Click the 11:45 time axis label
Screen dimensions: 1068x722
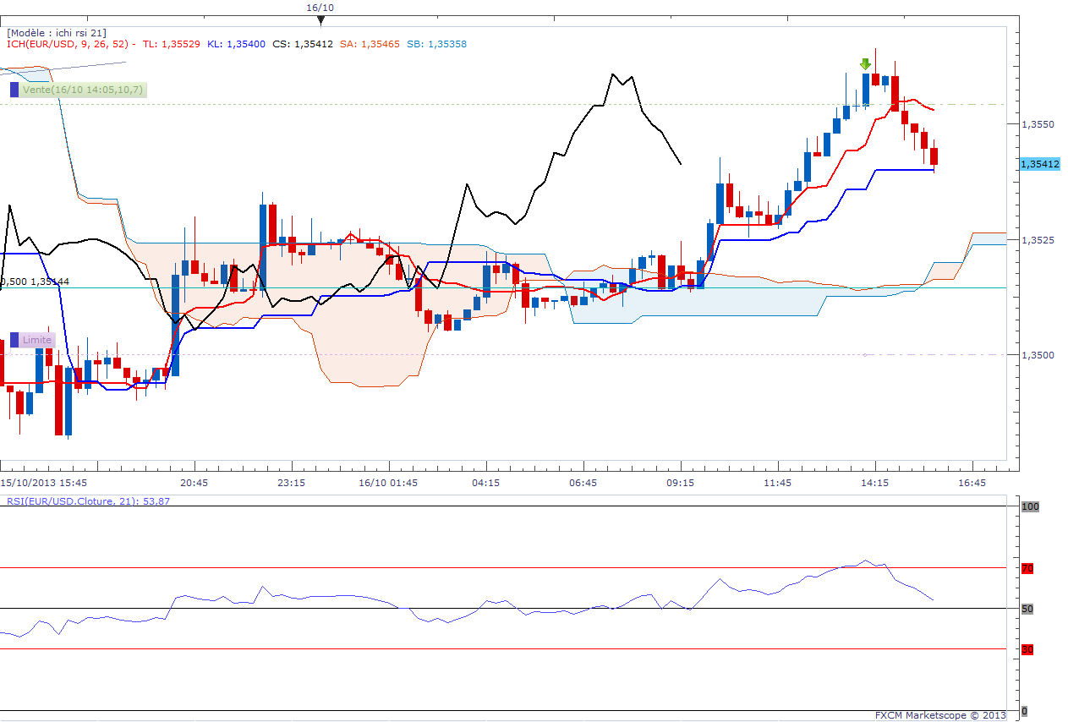pyautogui.click(x=778, y=483)
